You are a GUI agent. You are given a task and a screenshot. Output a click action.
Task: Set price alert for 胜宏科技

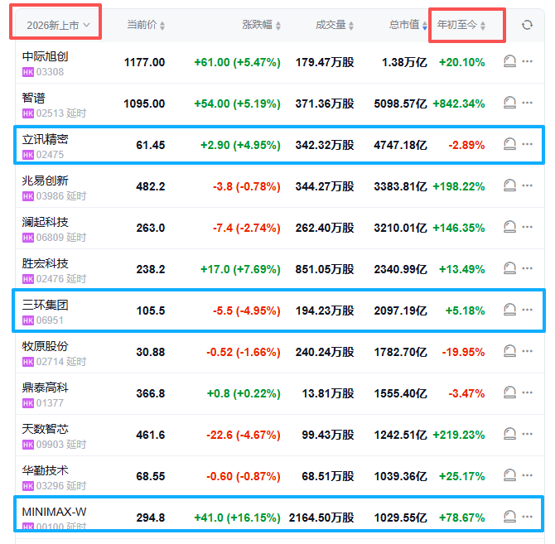click(x=509, y=268)
